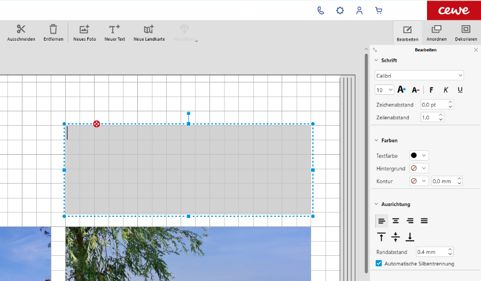
Task: Open the font size 10 dropdown
Action: (x=384, y=90)
